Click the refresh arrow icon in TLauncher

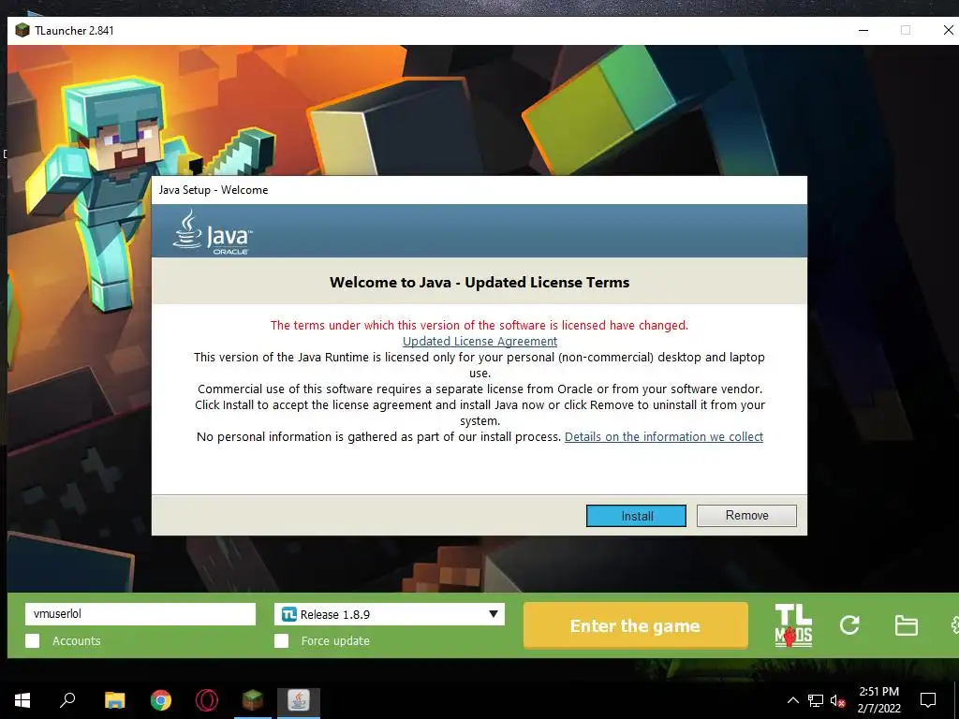point(849,624)
